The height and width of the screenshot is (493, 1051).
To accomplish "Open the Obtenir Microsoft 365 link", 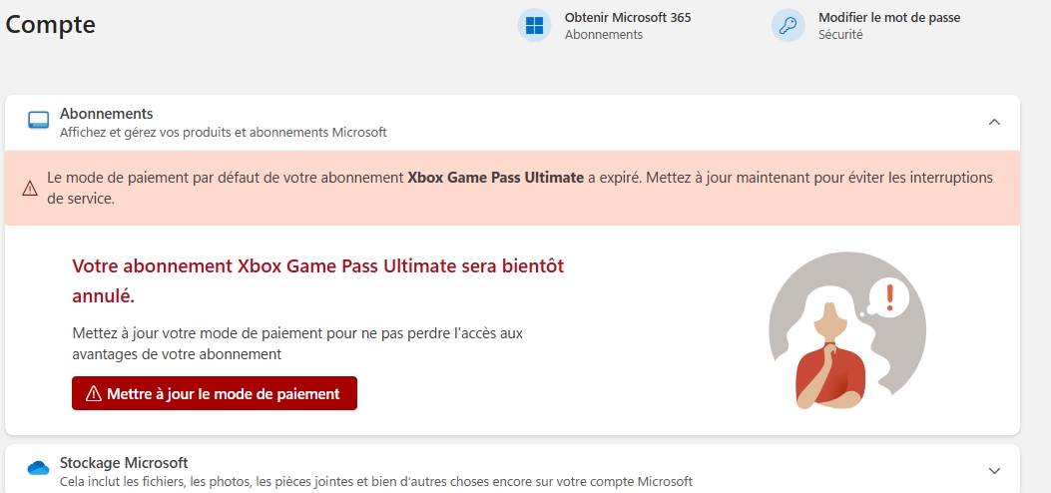I will [x=628, y=18].
